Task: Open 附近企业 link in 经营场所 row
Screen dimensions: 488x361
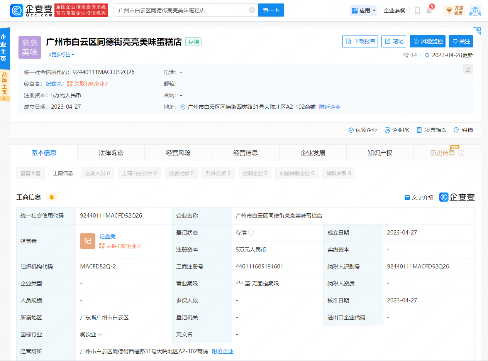Action: [223, 351]
